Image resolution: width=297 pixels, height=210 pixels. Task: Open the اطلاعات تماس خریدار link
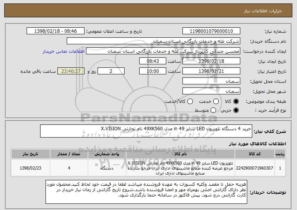[x=64, y=51]
